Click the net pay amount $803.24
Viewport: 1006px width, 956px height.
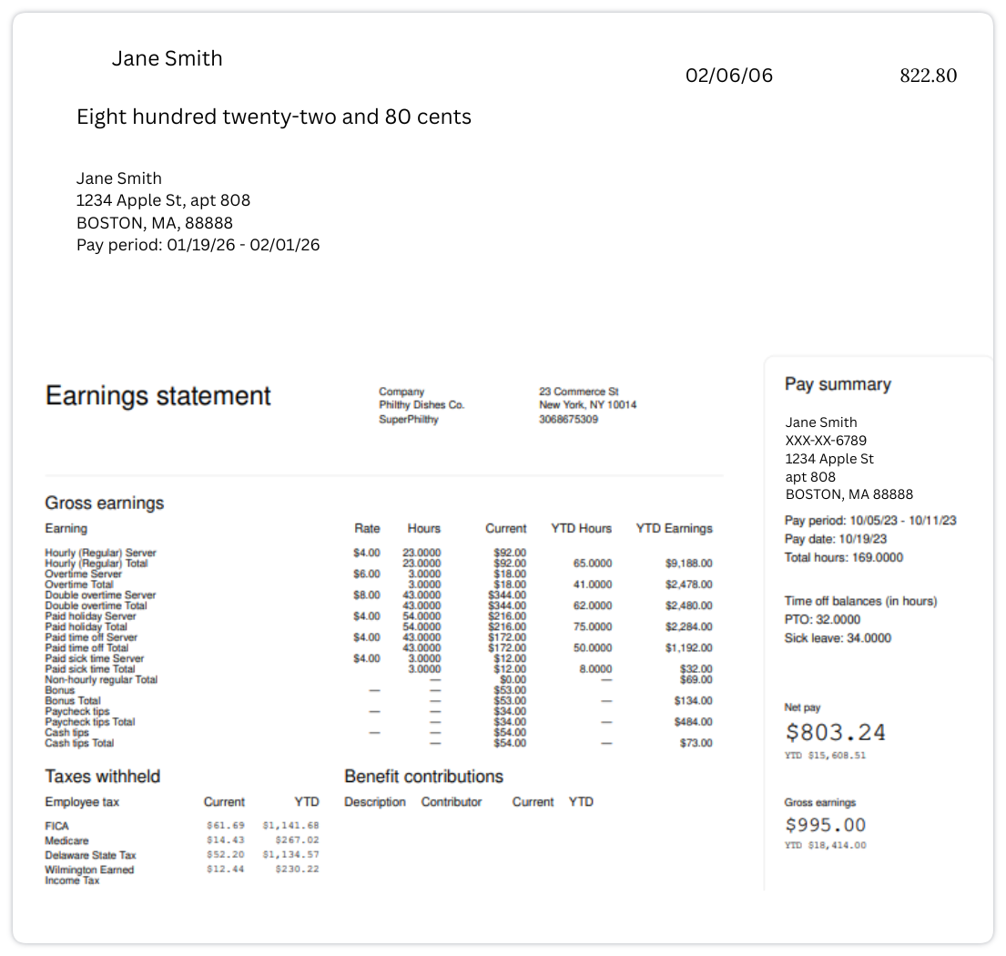coord(835,733)
